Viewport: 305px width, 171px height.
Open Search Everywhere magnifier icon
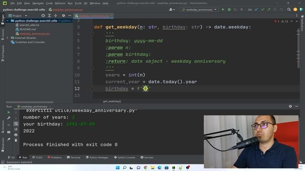[x=289, y=9]
